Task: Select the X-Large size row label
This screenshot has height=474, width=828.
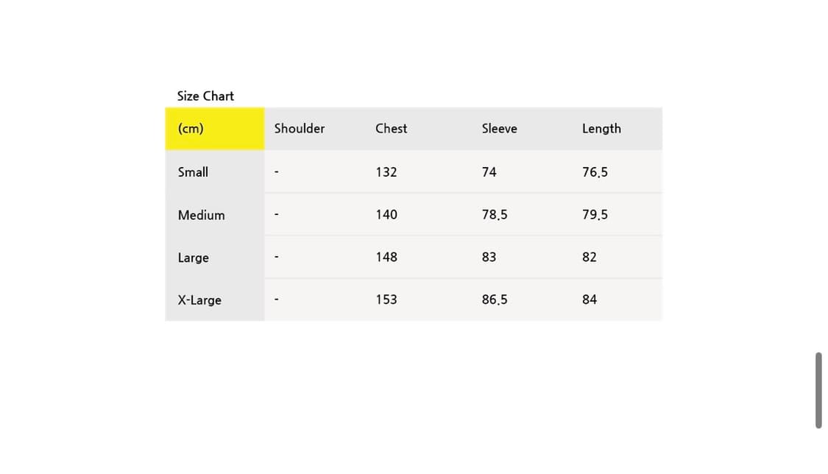Action: click(x=199, y=300)
